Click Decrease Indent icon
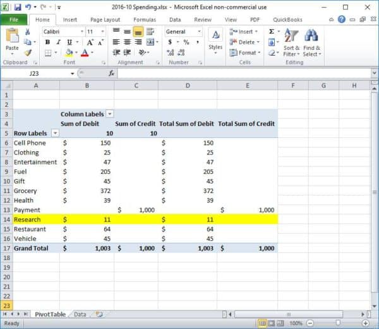The width and height of the screenshot is (379, 329). pos(116,53)
